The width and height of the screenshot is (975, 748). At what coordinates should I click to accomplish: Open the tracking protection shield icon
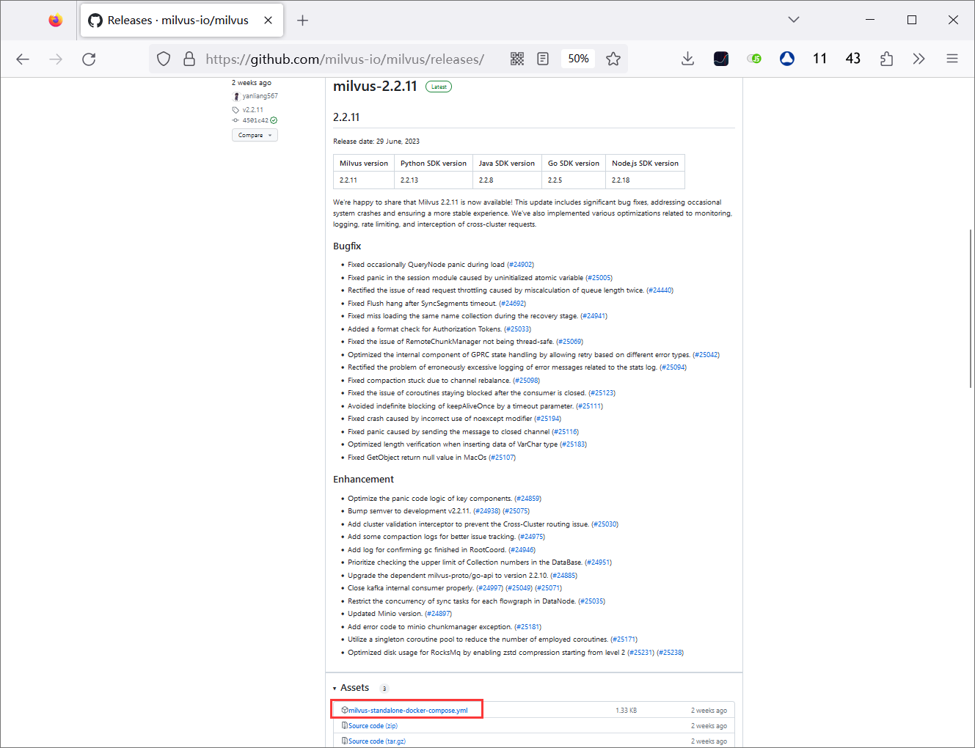(164, 59)
